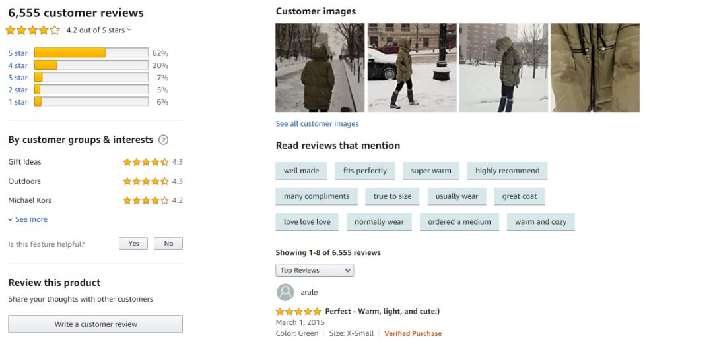Click arale's profile avatar icon

[x=285, y=292]
